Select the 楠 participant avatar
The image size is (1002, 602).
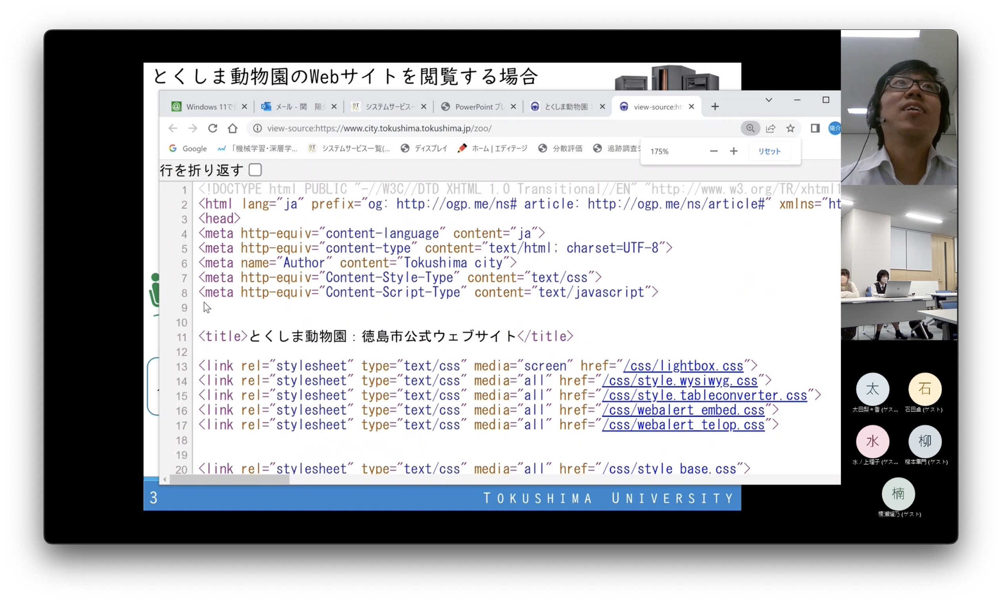pos(898,493)
